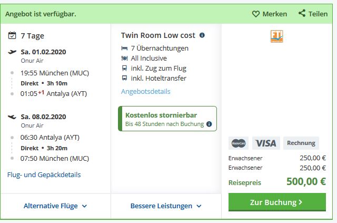337x223 pixels.
Task: Select the Rechnung payment option
Action: pos(301,143)
